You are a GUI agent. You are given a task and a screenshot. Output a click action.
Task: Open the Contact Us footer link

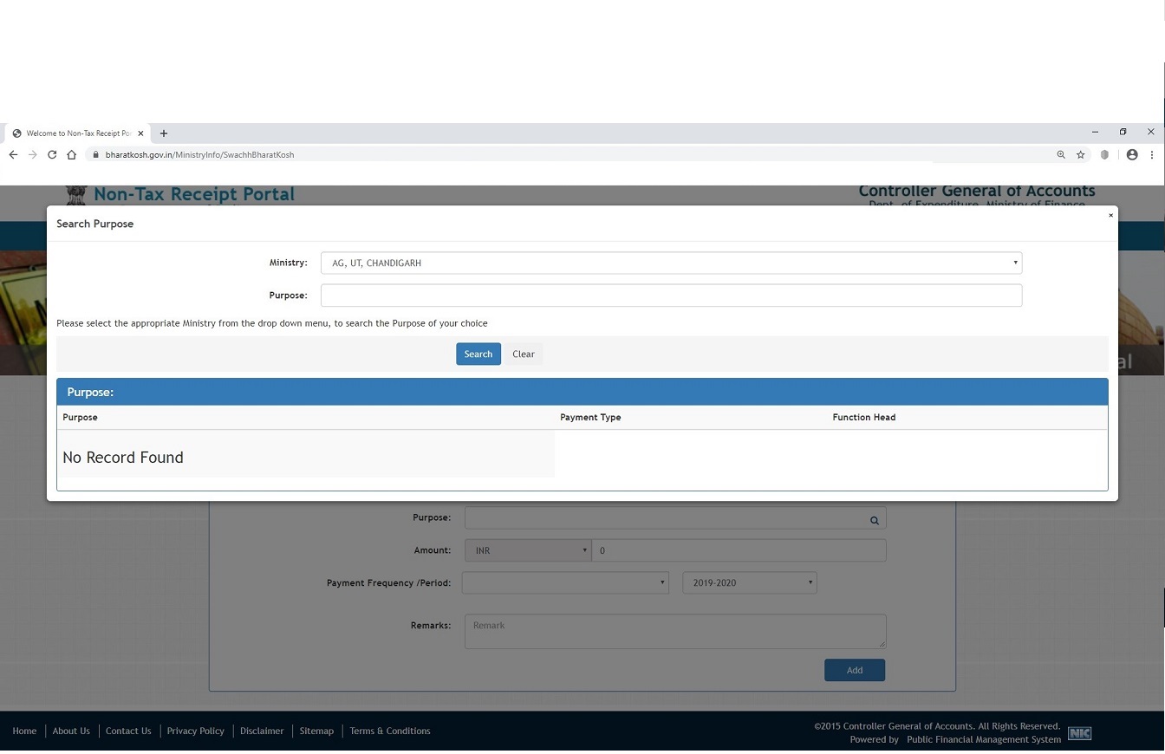(x=128, y=731)
